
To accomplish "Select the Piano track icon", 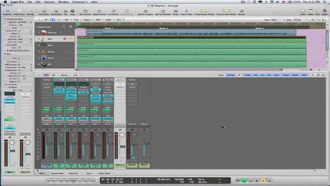I will 43,45.
